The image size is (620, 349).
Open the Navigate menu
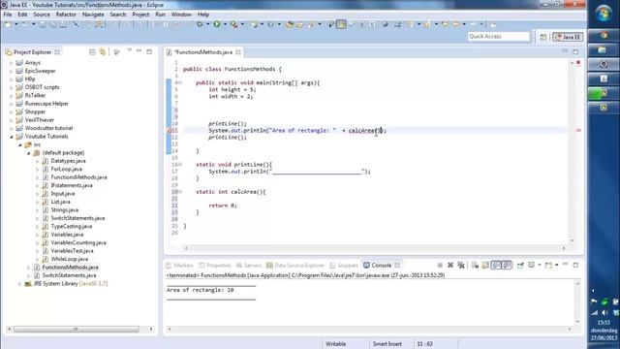coord(93,15)
